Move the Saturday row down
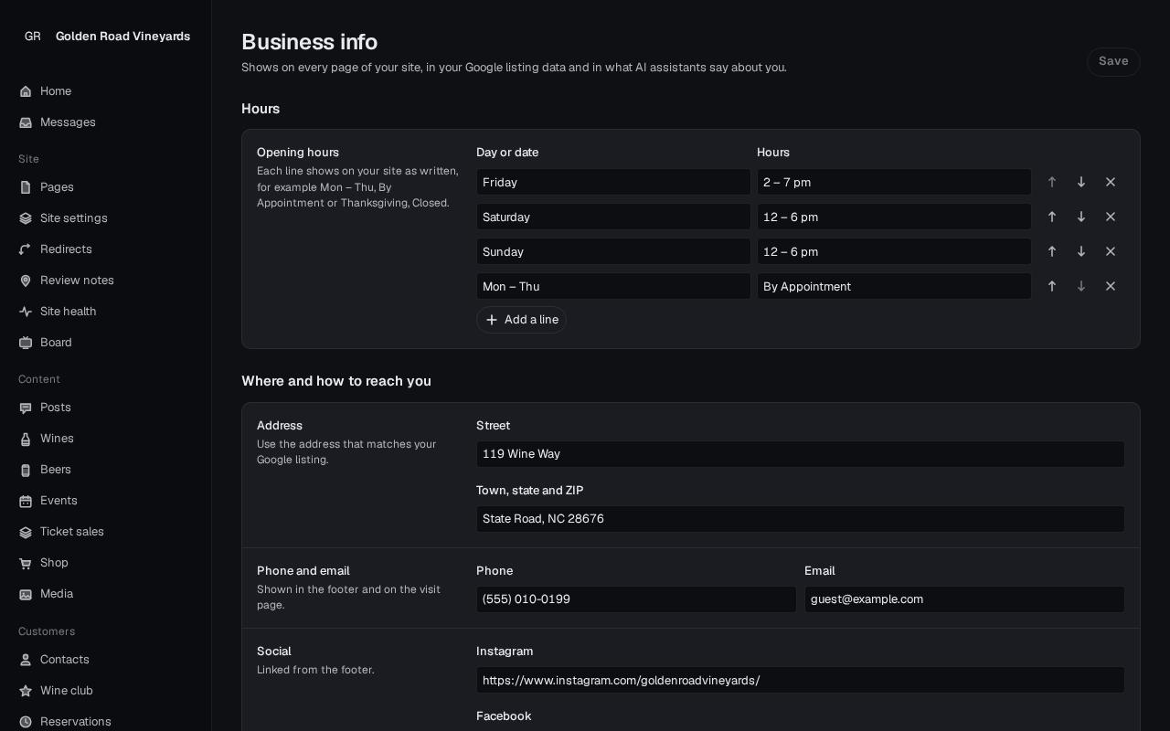Viewport: 1170px width, 731px height. 1081,217
